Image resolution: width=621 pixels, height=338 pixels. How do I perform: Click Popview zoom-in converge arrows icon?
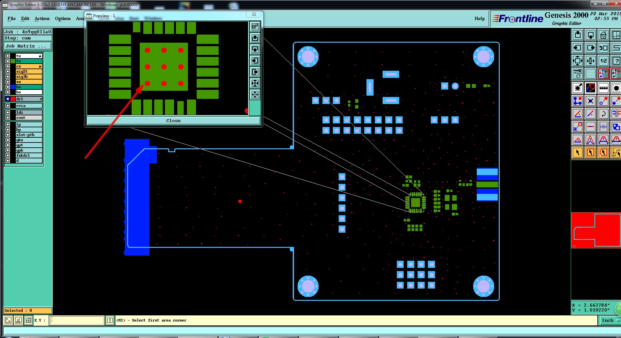[x=255, y=83]
